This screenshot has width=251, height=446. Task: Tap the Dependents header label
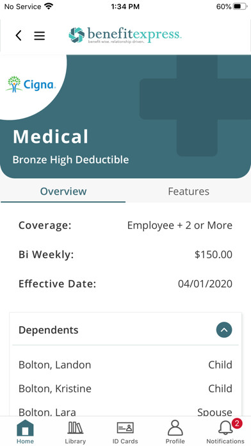pyautogui.click(x=48, y=330)
